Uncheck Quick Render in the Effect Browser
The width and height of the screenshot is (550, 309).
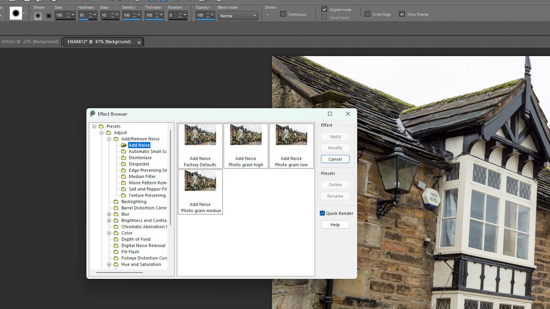pos(322,213)
